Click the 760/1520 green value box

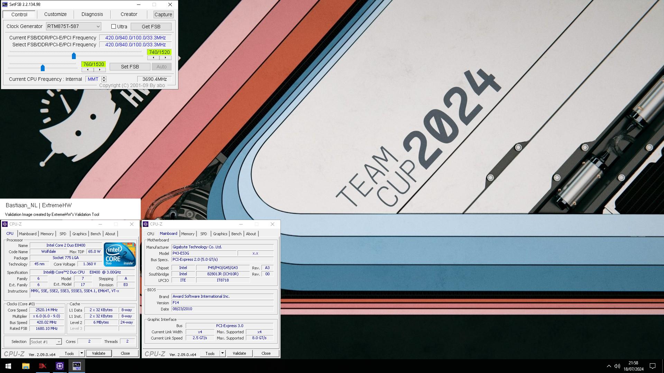[x=93, y=64]
